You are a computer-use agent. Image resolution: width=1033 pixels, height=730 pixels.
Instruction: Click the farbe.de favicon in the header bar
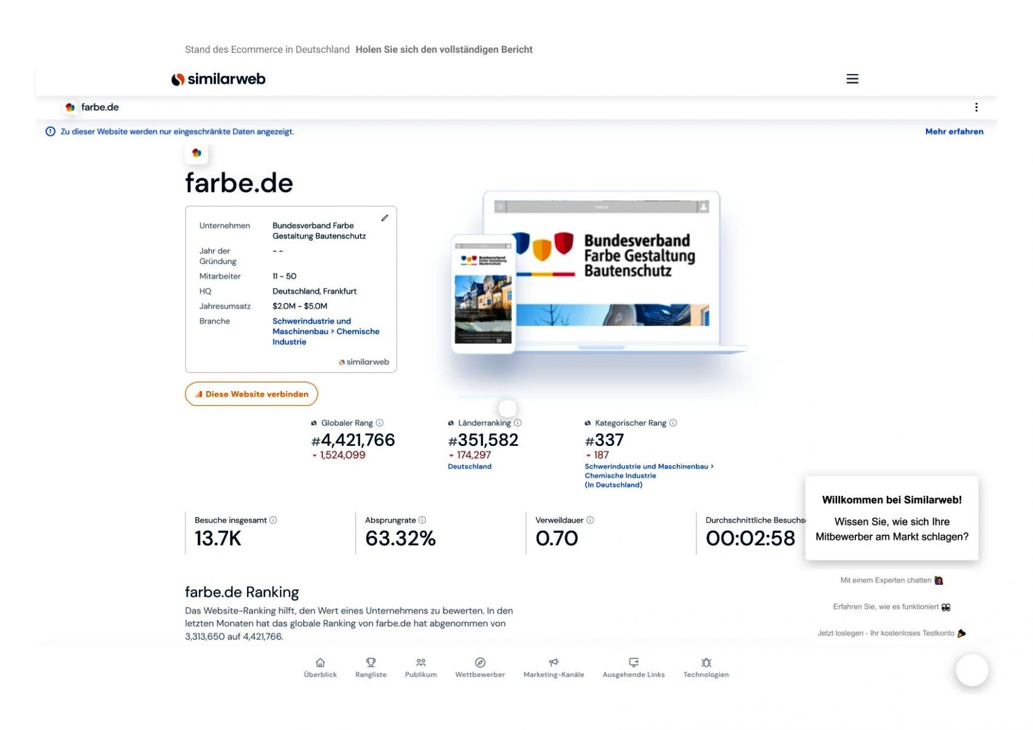[x=70, y=107]
